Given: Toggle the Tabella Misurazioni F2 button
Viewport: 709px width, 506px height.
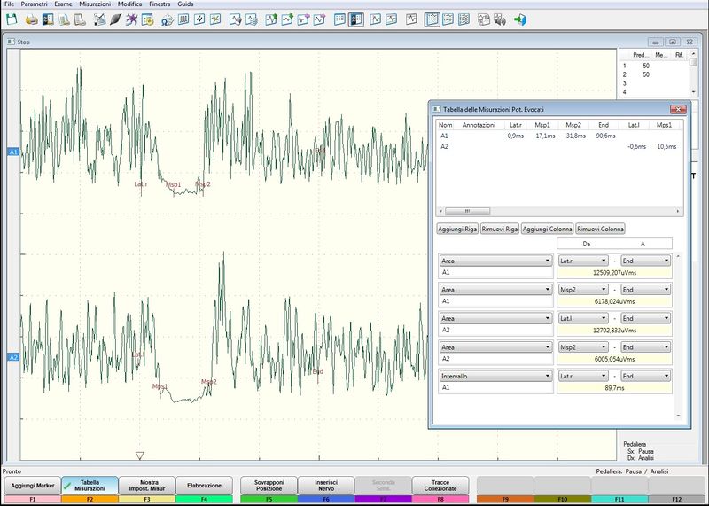Looking at the screenshot, I should [89, 485].
